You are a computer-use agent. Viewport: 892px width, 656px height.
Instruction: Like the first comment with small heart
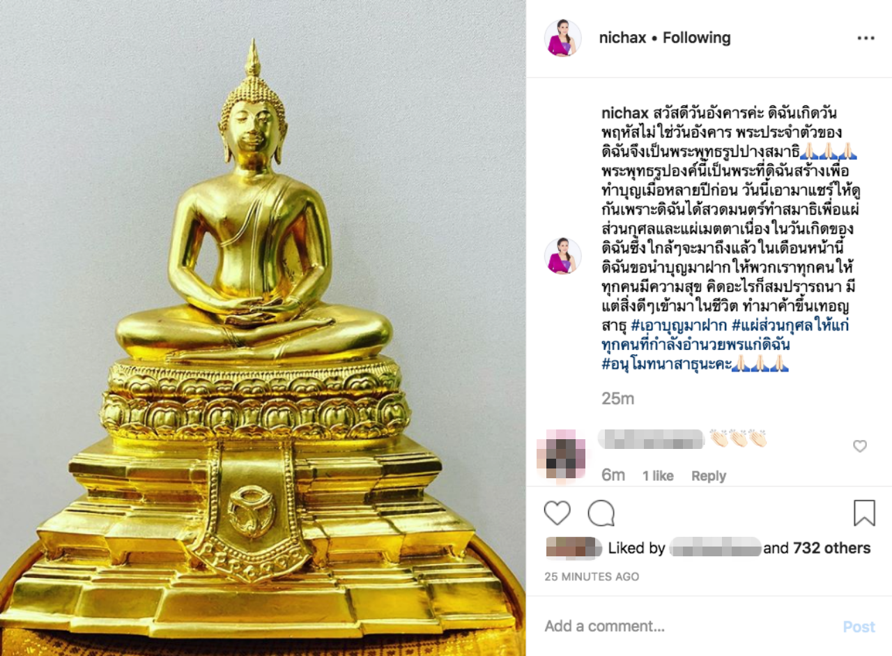860,446
